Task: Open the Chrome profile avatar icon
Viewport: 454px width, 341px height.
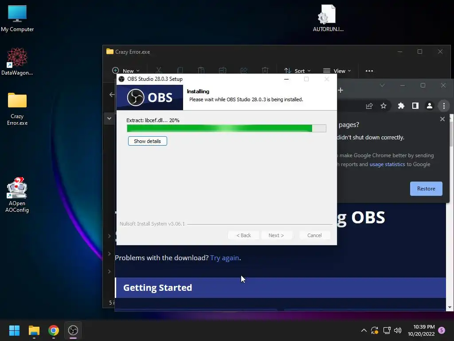Action: pyautogui.click(x=429, y=106)
